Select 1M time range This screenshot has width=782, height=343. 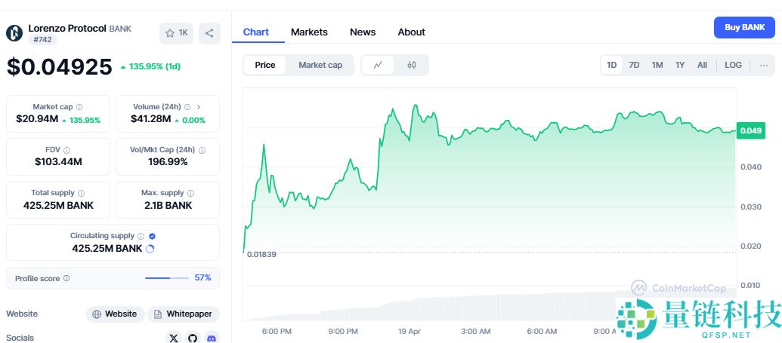(x=657, y=66)
